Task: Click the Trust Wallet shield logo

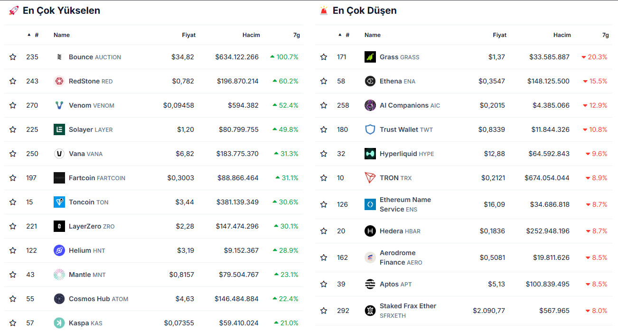Action: coord(370,129)
